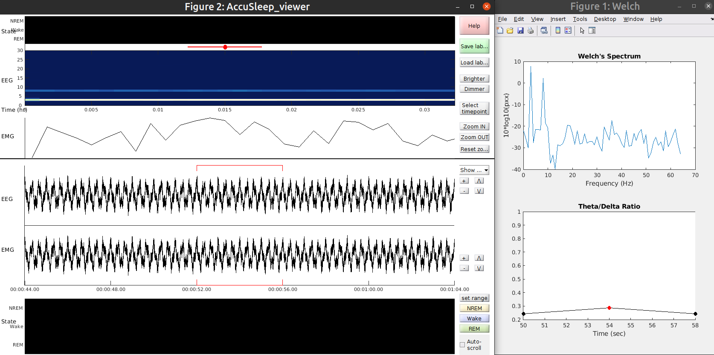
Task: Click the red dot on Theta/Delta plot
Action: click(609, 308)
